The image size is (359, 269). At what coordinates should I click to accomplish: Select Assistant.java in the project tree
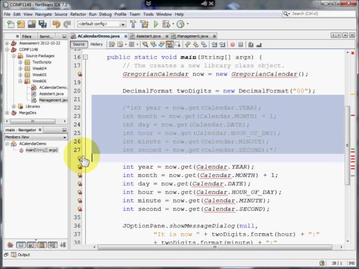coord(51,94)
